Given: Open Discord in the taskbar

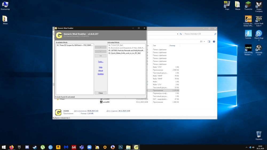Looking at the screenshot, I should (27, 147).
